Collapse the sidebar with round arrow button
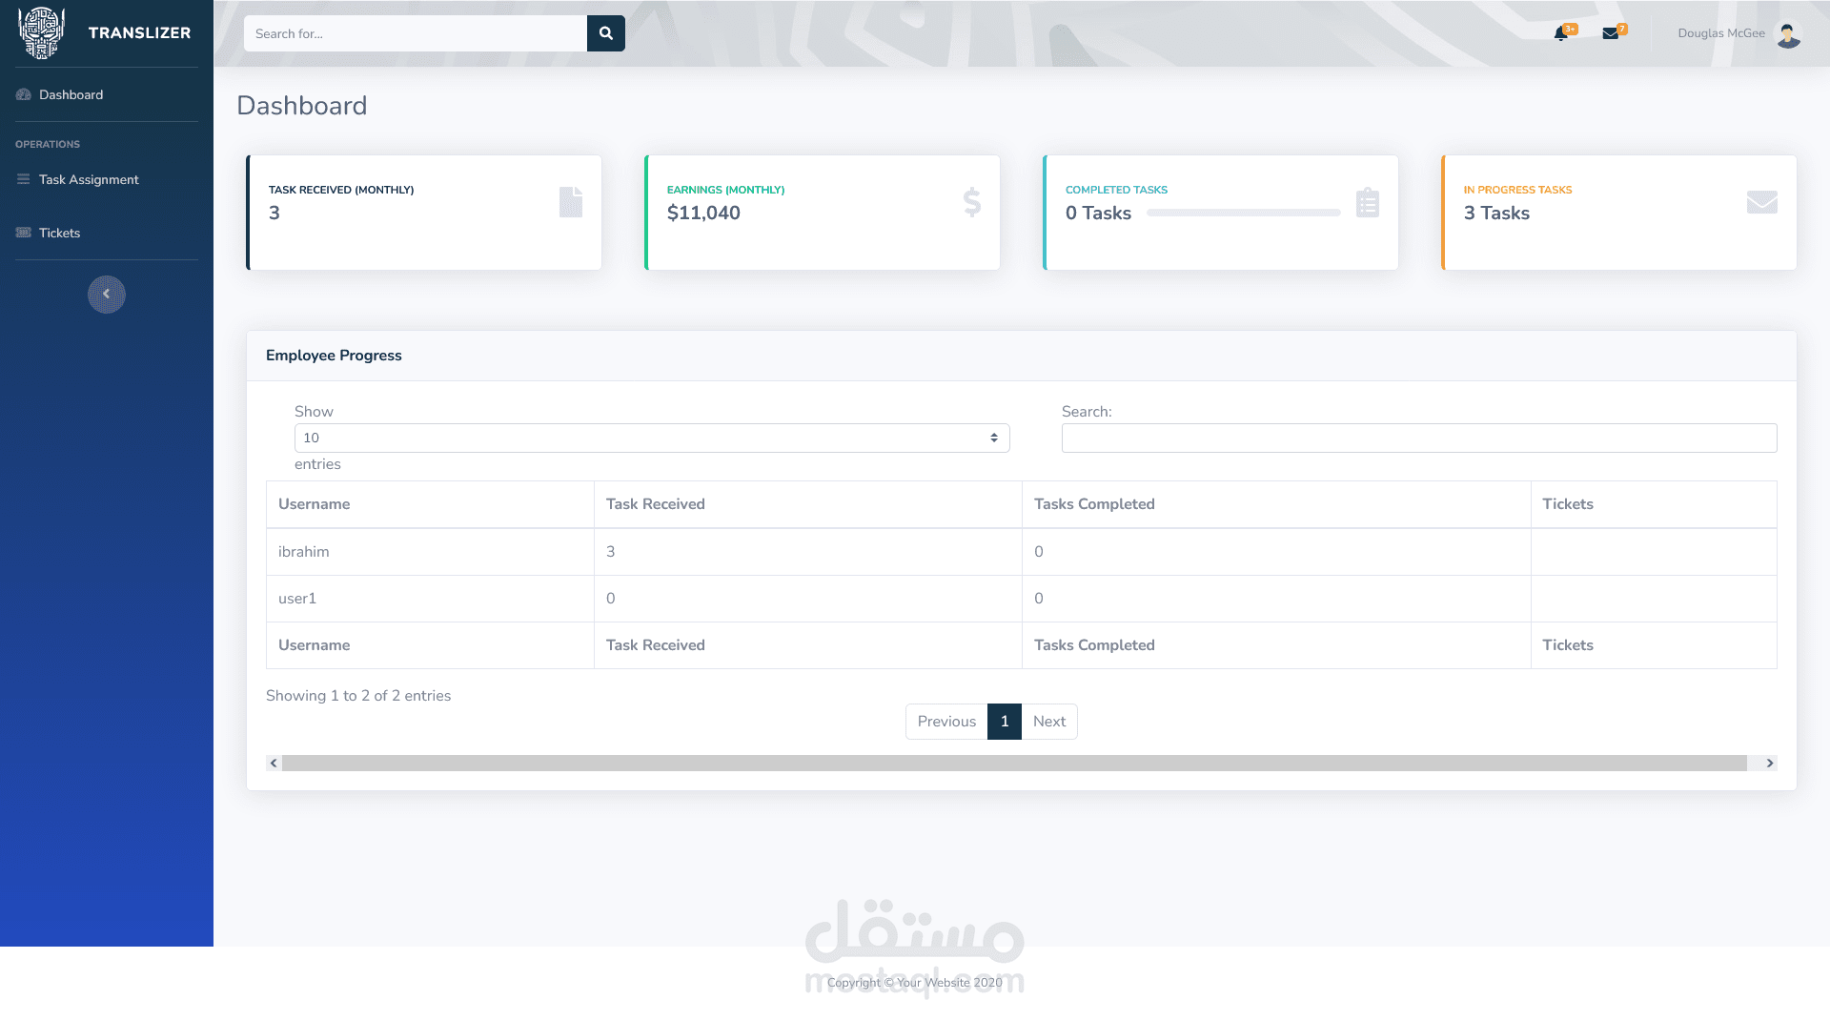Screen dimensions: 1830x1020 pyautogui.click(x=107, y=295)
